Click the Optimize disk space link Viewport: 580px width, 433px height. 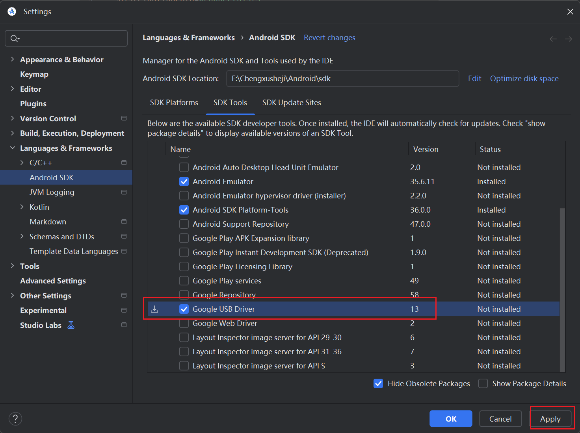coord(524,78)
